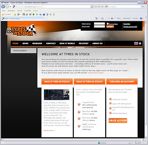Screen dimensions: 148x145
Task: Open HOW IT WORKS navigation item
Action: click(x=67, y=43)
